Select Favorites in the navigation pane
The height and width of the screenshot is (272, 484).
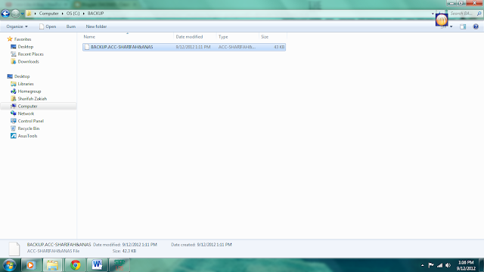[23, 39]
